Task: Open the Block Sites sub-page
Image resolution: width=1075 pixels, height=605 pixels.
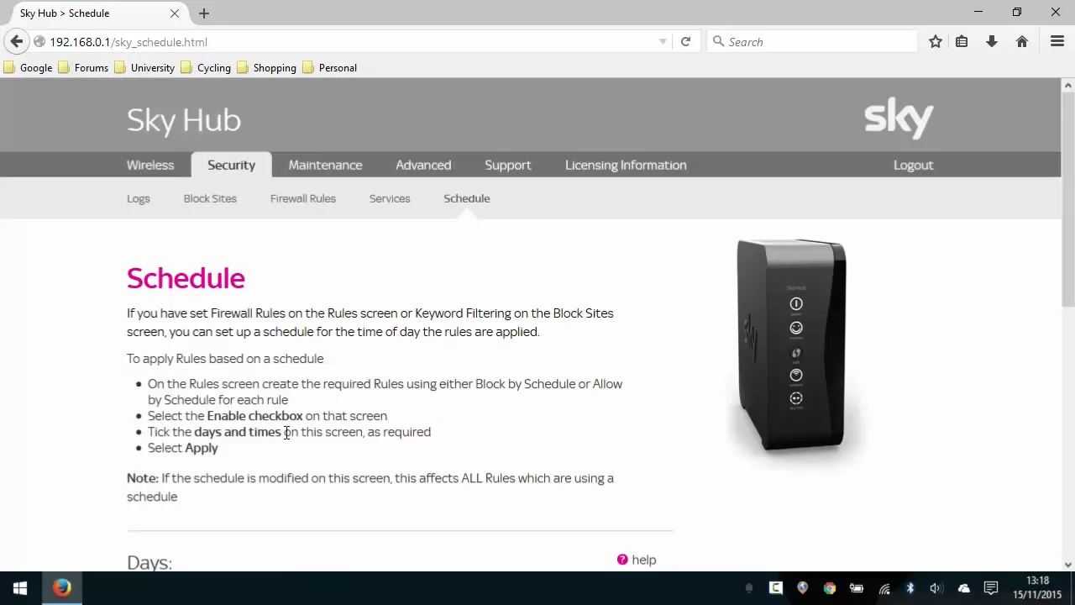Action: [210, 198]
